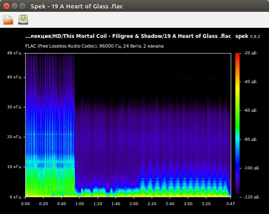
Task: Click the FLAC codec information line
Action: [x=95, y=46]
